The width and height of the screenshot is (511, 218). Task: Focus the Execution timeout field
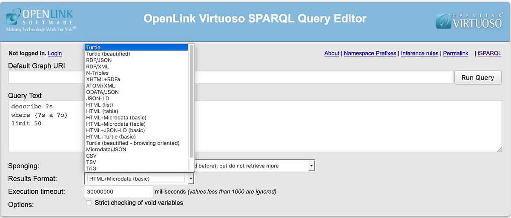click(x=119, y=192)
